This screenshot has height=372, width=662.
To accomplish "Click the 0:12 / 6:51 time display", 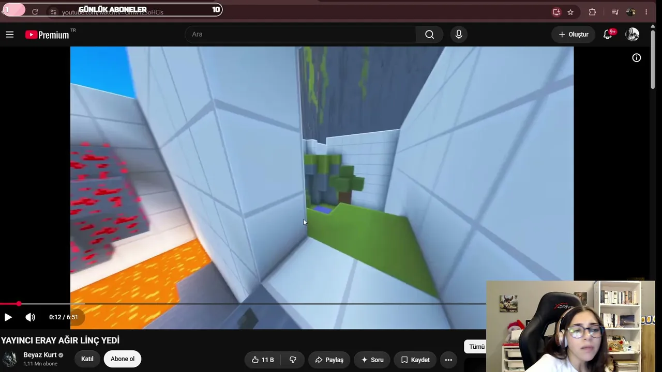I will (64, 317).
